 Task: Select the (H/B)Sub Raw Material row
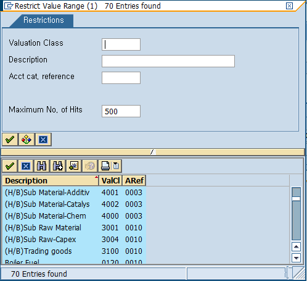[74, 228]
